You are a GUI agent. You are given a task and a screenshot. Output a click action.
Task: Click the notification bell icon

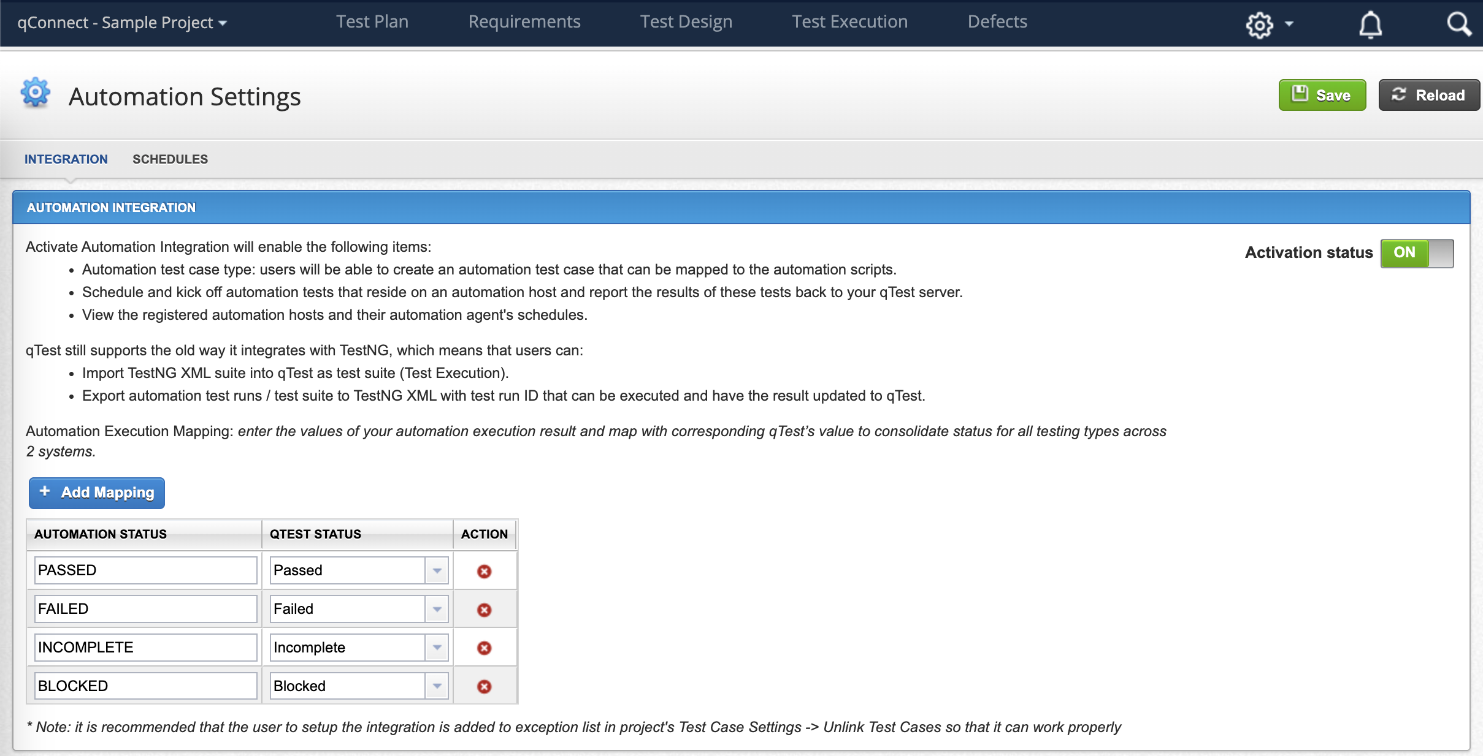[1370, 25]
